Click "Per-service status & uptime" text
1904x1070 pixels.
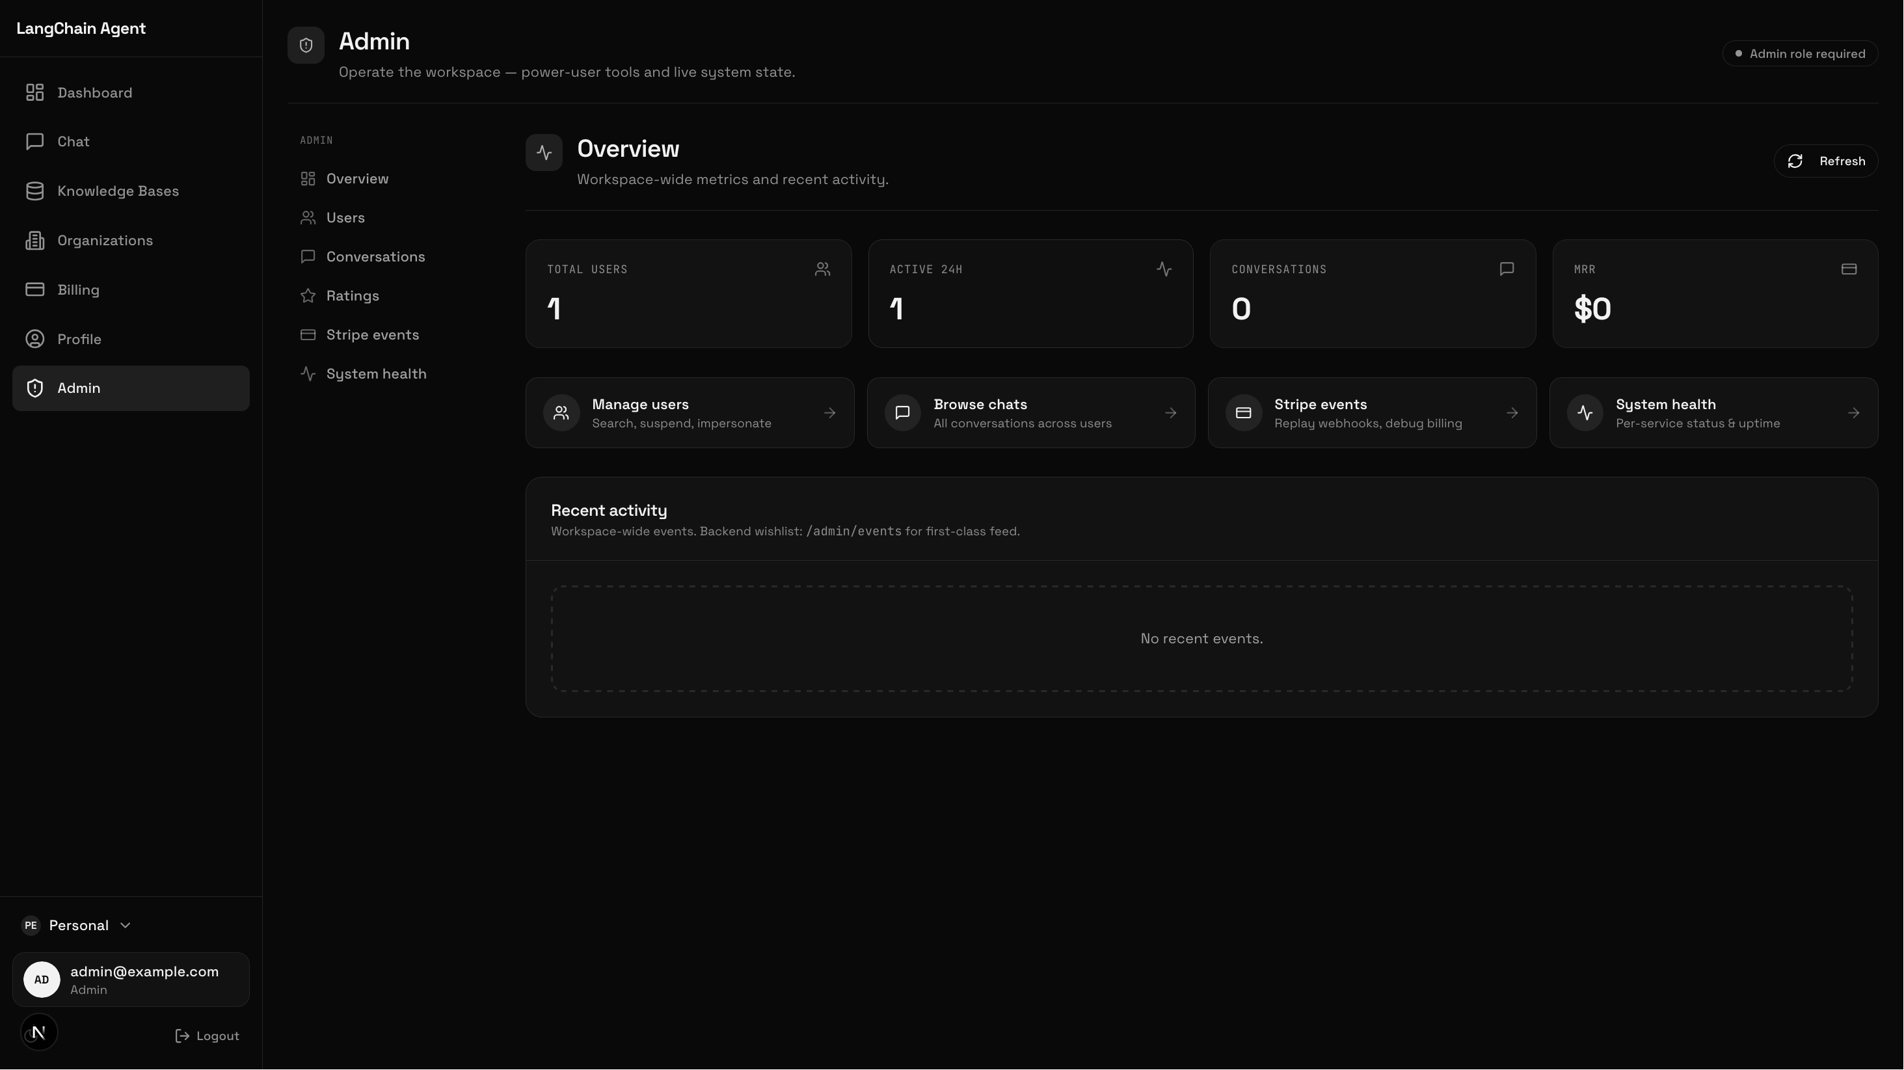pyautogui.click(x=1698, y=423)
